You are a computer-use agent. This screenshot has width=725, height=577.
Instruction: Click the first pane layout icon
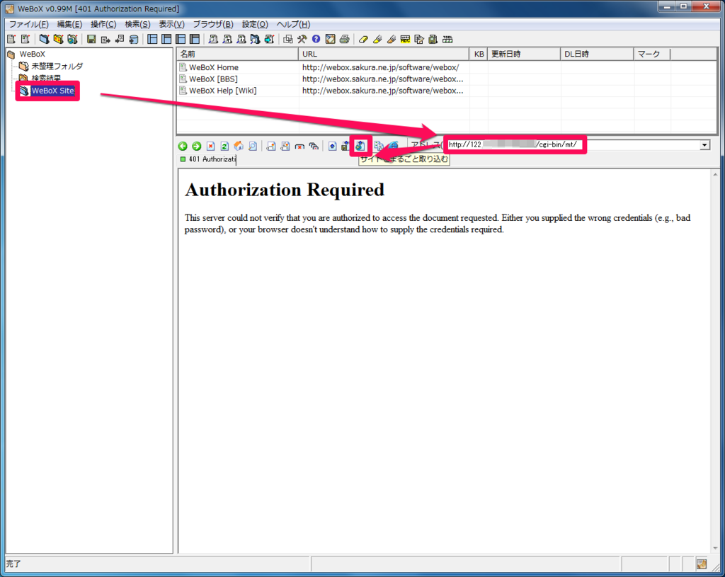point(152,40)
